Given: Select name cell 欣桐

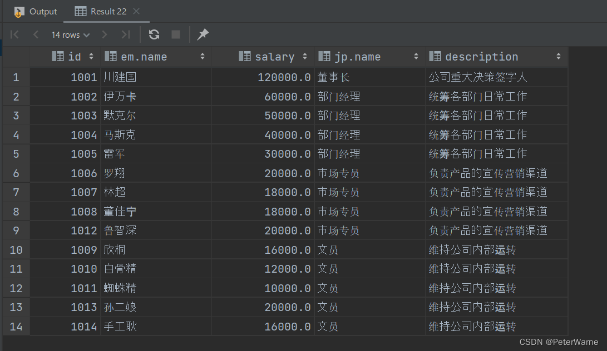Looking at the screenshot, I should click(x=156, y=250).
